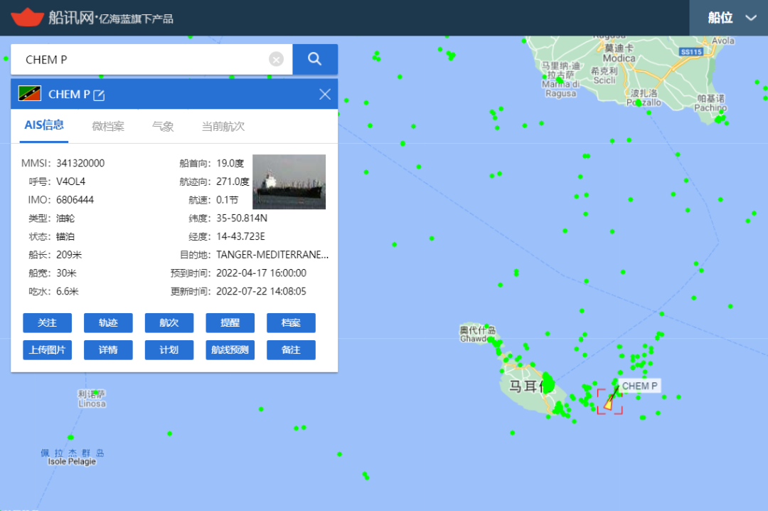Select the CHEM P ship marker on map
The width and height of the screenshot is (768, 511).
(609, 402)
